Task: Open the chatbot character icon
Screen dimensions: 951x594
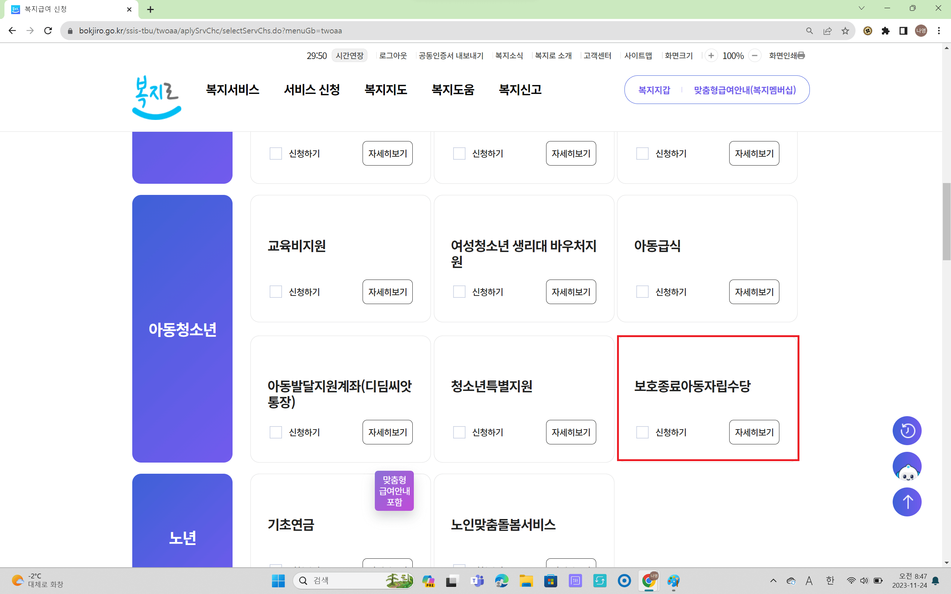Action: point(907,466)
